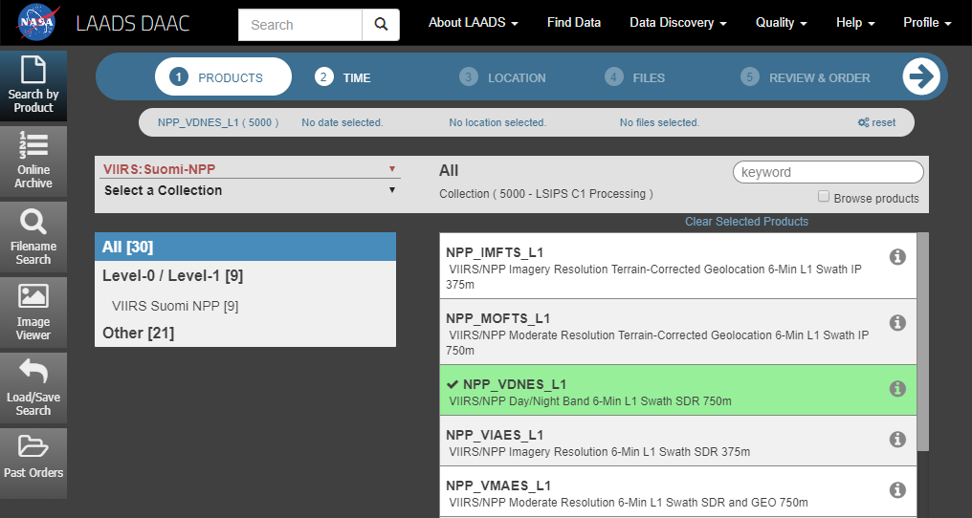Select the NPP_IMFTS_L1 product
972x518 pixels.
(678, 267)
